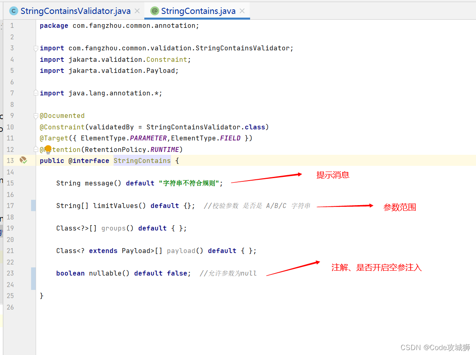This screenshot has height=355, width=476.
Task: Click line number 23 in the gutter
Action: [10, 274]
